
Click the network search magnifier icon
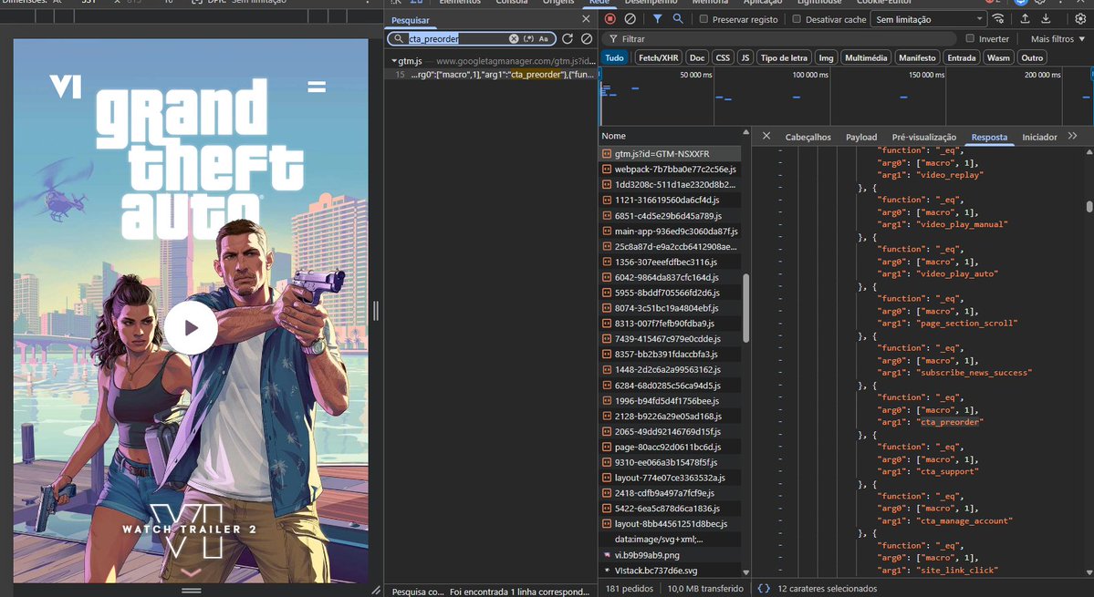677,19
